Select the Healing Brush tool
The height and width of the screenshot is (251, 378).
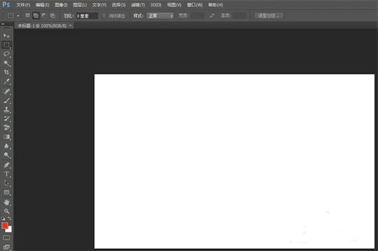(x=6, y=91)
